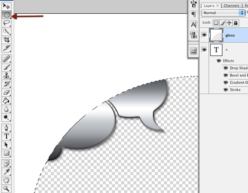The height and width of the screenshot is (193, 248).
Task: Select the Rectangle shape tool
Action: 7,153
